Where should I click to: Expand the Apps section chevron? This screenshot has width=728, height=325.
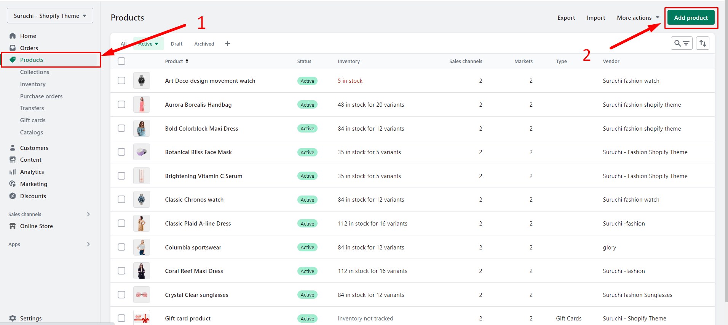(88, 244)
